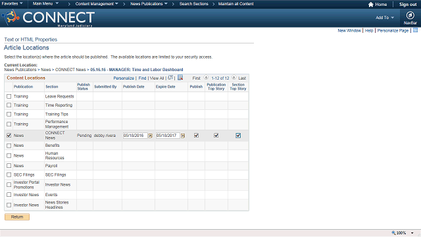Image resolution: width=421 pixels, height=237 pixels.
Task: Open the News Publications breadcrumb dropdown
Action: (x=149, y=4)
